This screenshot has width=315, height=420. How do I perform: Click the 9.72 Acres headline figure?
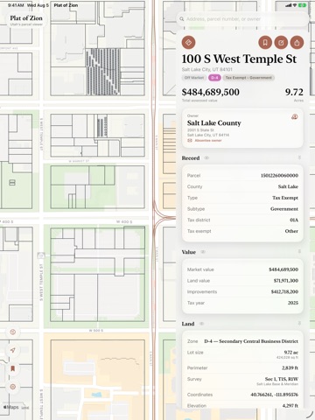[x=294, y=92]
